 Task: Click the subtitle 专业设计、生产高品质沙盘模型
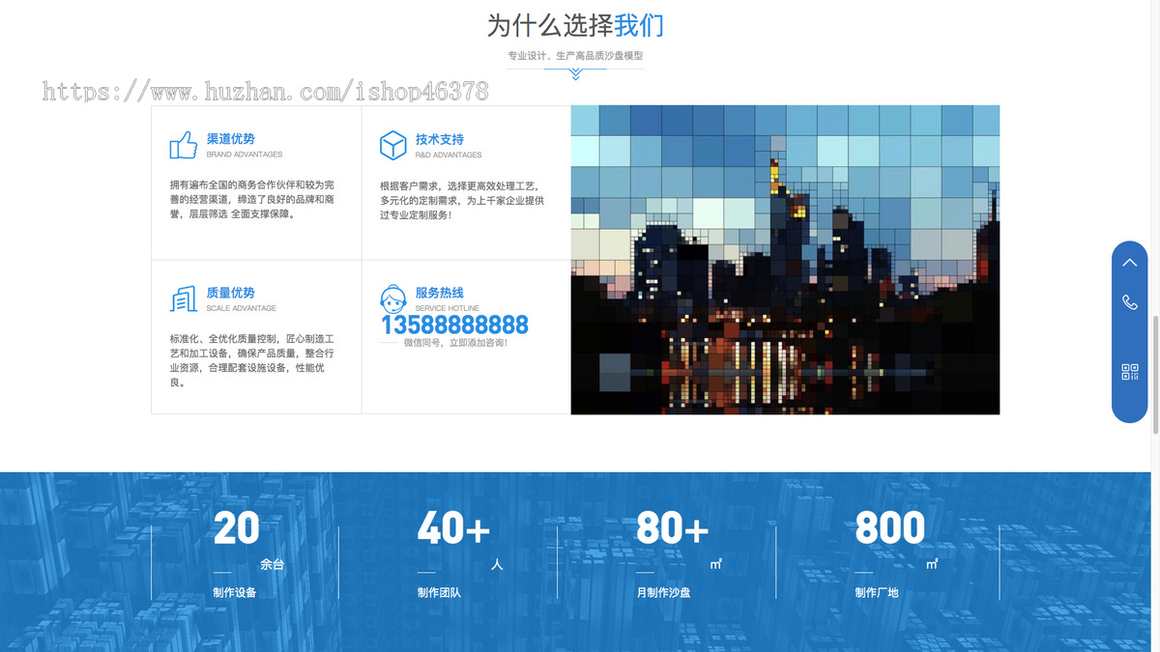click(575, 56)
